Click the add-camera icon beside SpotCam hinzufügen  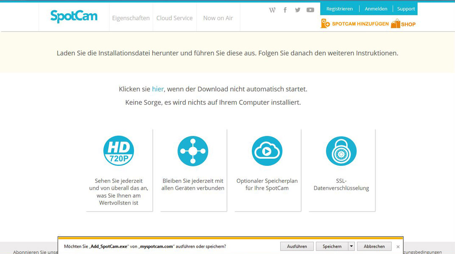325,23
